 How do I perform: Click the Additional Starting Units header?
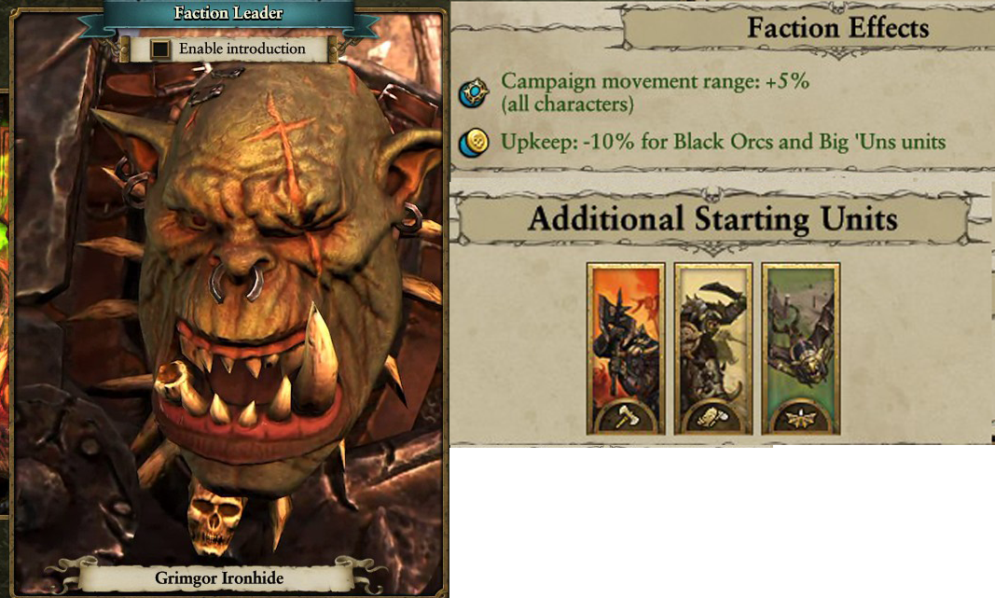coord(712,218)
